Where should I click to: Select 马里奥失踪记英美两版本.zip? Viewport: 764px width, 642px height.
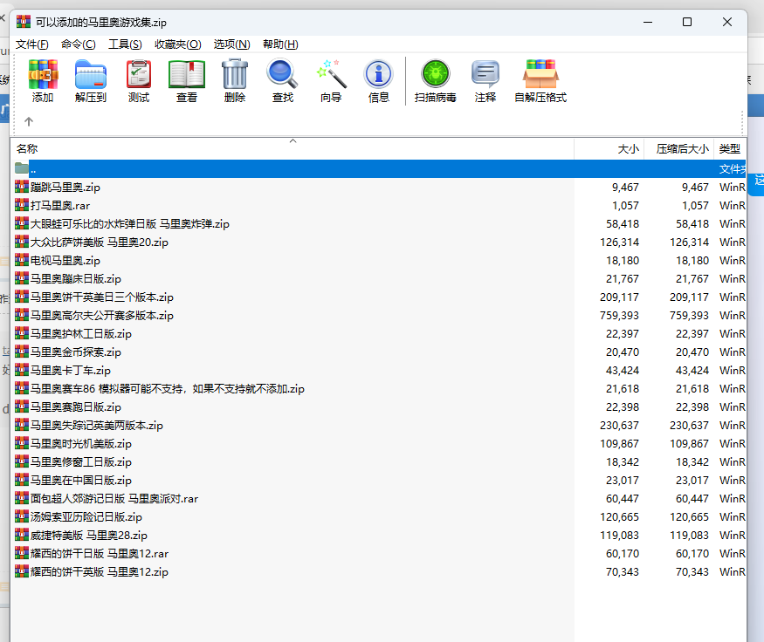[96, 426]
